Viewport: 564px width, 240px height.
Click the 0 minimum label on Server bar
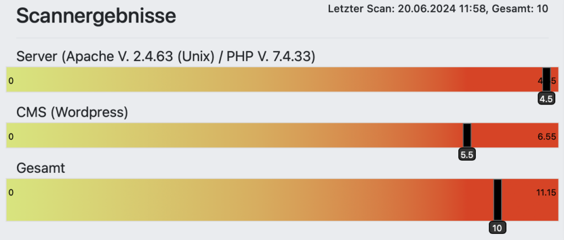pos(11,81)
